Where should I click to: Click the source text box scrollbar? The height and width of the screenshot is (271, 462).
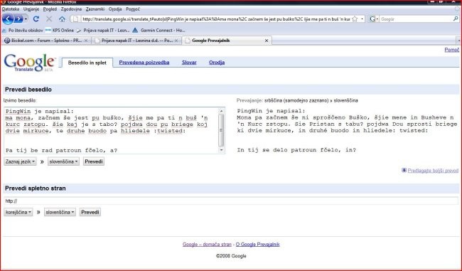pyautogui.click(x=221, y=130)
